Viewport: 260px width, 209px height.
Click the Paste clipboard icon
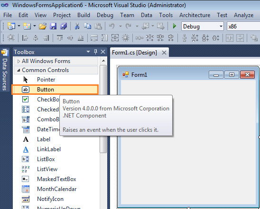tap(98, 26)
